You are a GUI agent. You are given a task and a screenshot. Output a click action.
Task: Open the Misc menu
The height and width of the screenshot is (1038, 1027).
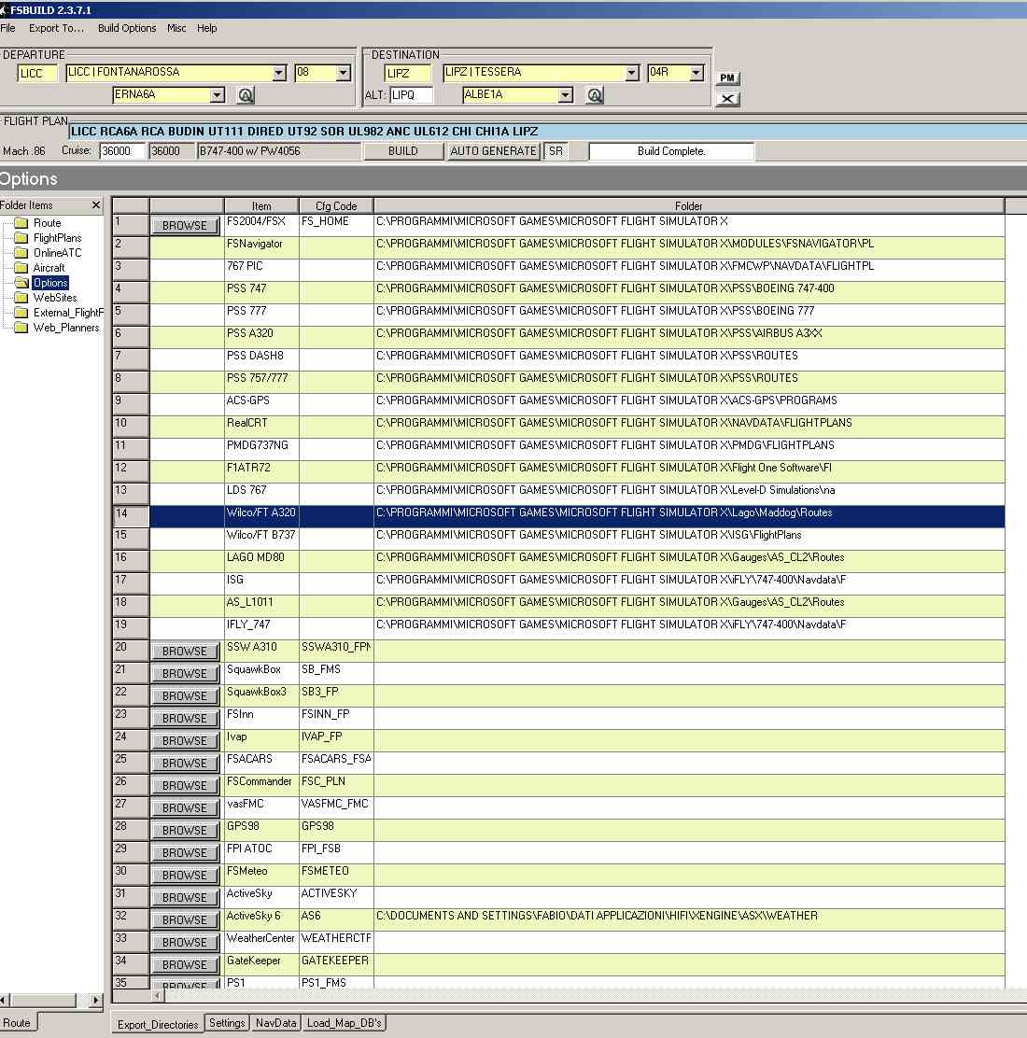tap(176, 28)
